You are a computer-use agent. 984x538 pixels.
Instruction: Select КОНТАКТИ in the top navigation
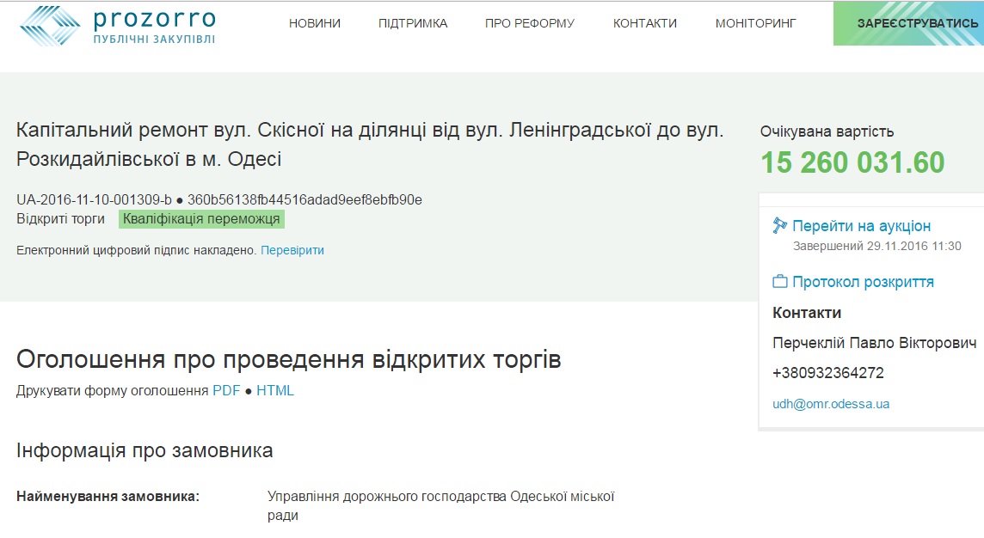[x=645, y=23]
